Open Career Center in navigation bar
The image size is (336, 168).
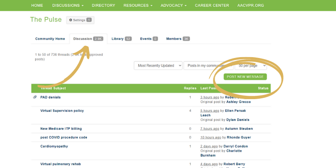212,5
